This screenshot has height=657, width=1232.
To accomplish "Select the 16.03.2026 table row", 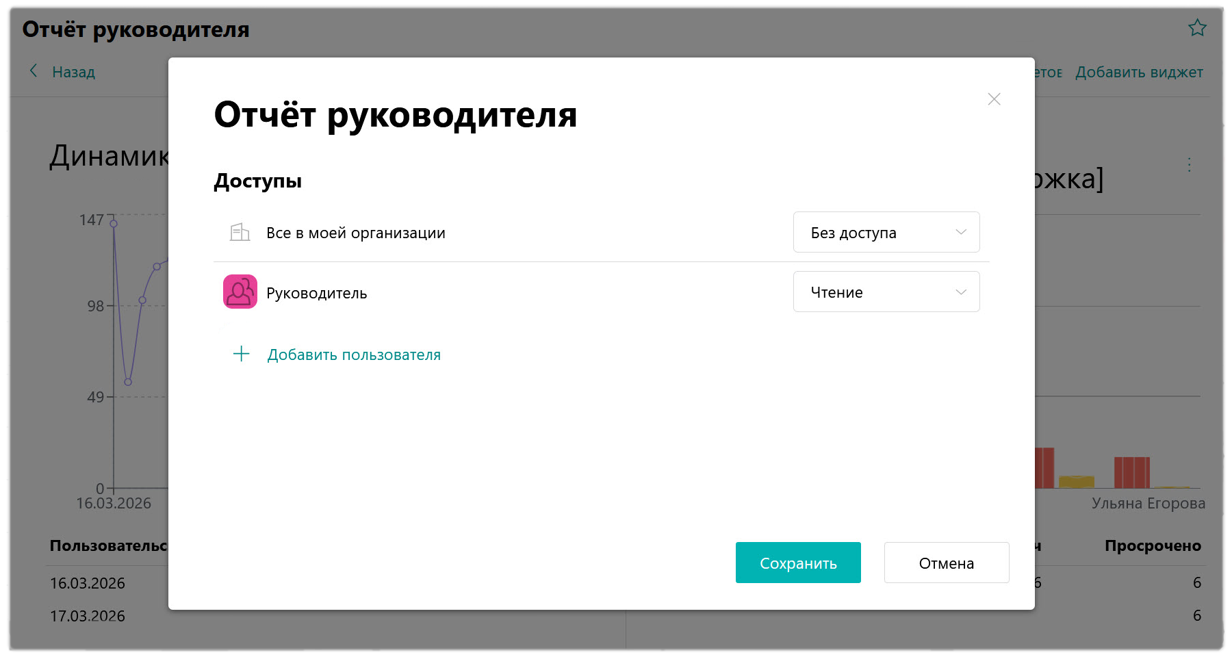I will (88, 583).
